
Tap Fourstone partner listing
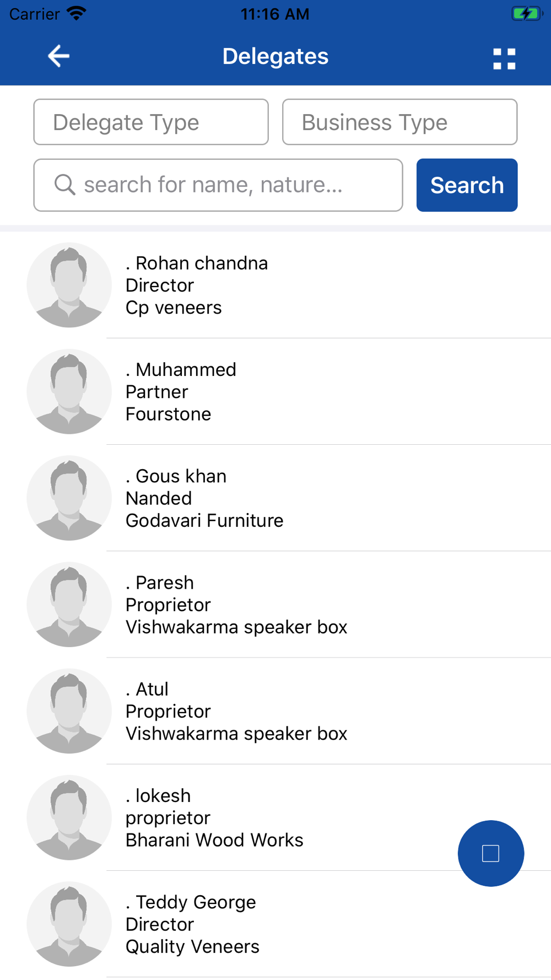coord(275,391)
